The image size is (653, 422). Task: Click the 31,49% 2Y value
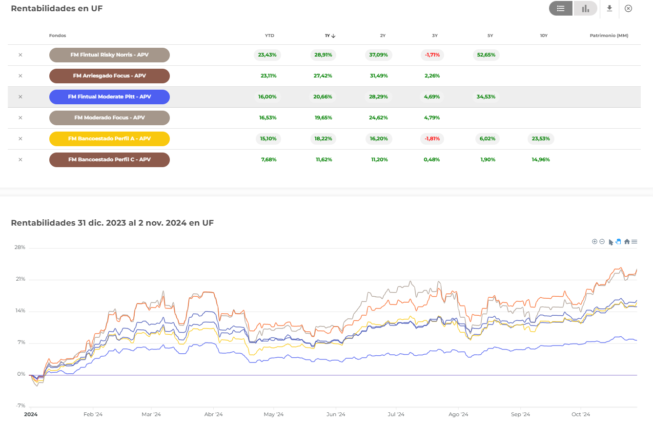(379, 76)
